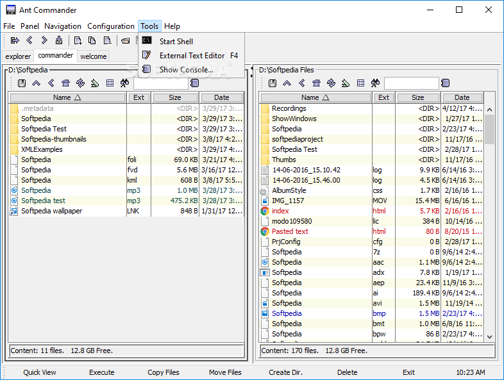Click the scroll icon beside left panel field

[194, 83]
